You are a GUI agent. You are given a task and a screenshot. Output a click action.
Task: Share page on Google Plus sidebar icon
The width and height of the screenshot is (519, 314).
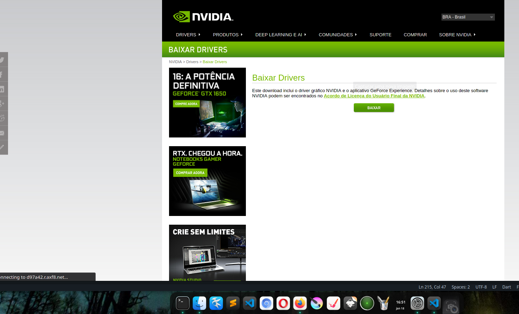3,104
